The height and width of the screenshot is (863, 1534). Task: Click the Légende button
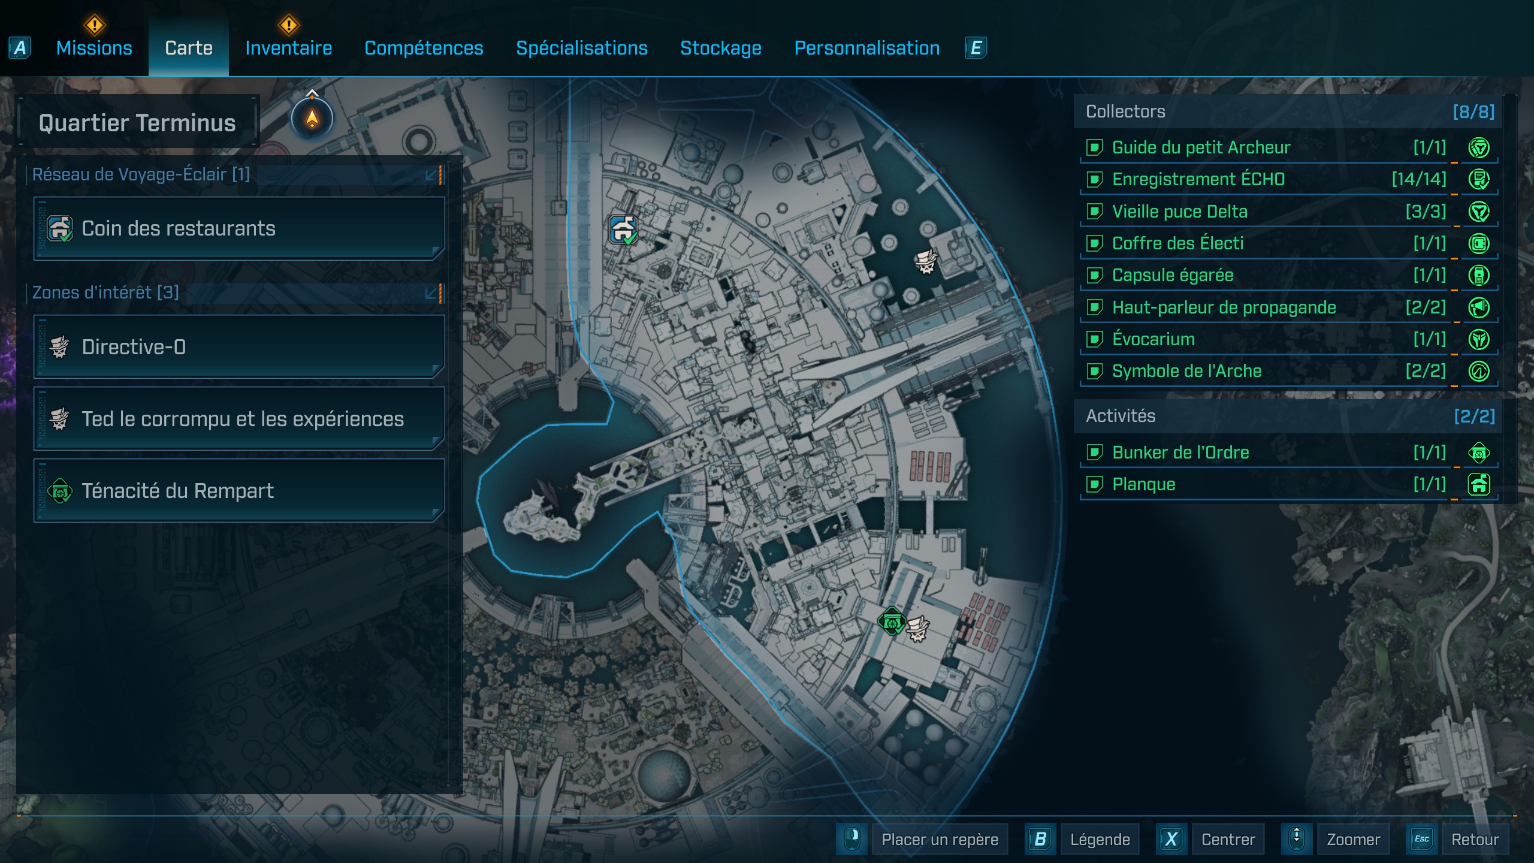pyautogui.click(x=1100, y=839)
